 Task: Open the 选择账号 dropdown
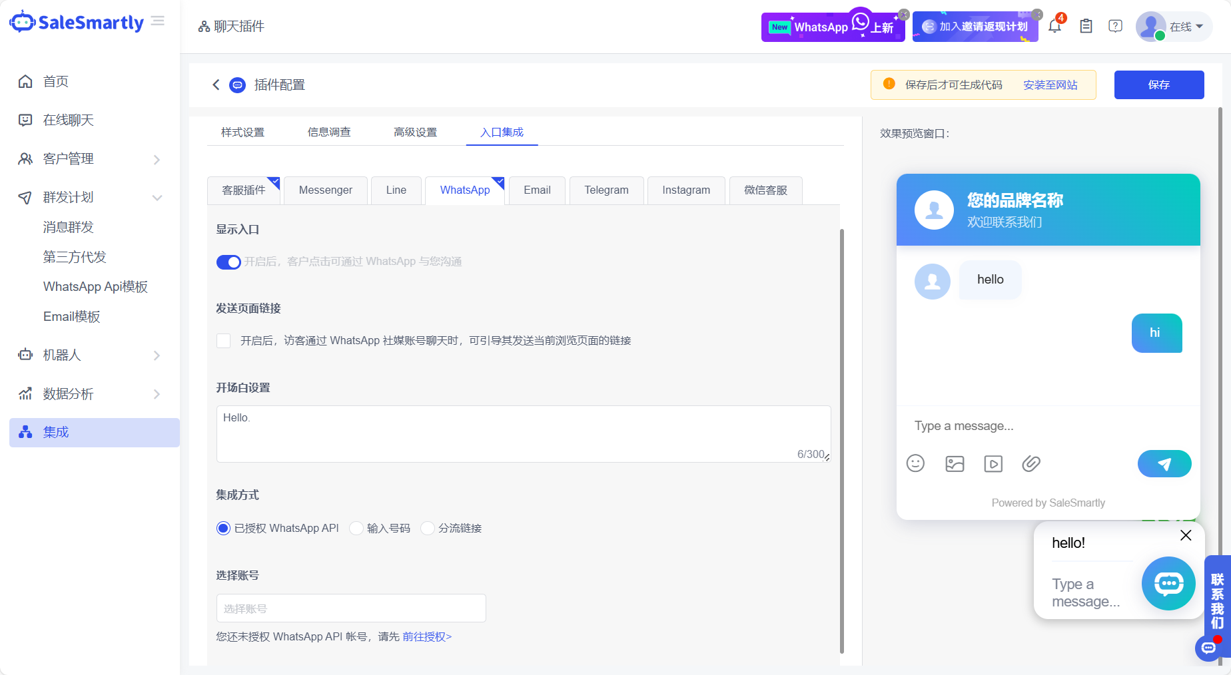[351, 608]
